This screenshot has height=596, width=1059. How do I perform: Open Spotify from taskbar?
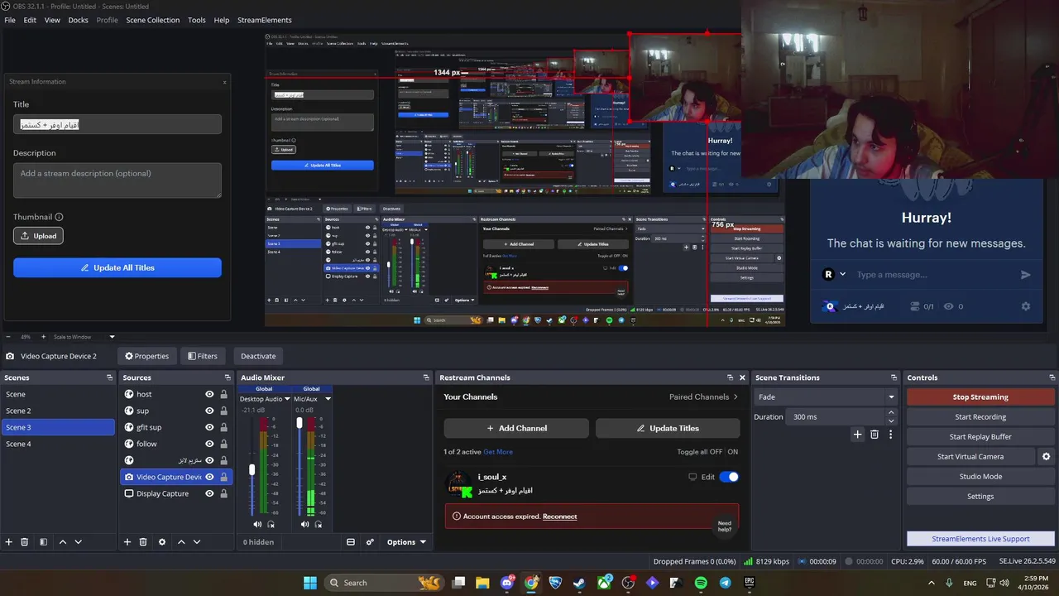pyautogui.click(x=701, y=583)
